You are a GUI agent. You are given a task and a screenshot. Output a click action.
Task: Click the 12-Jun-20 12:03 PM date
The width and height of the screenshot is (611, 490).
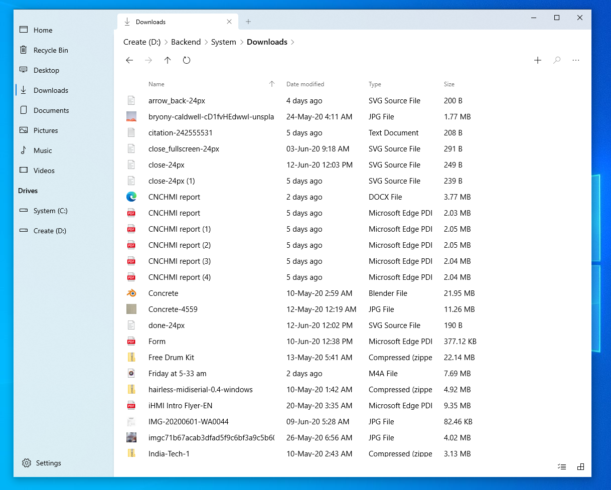point(320,165)
